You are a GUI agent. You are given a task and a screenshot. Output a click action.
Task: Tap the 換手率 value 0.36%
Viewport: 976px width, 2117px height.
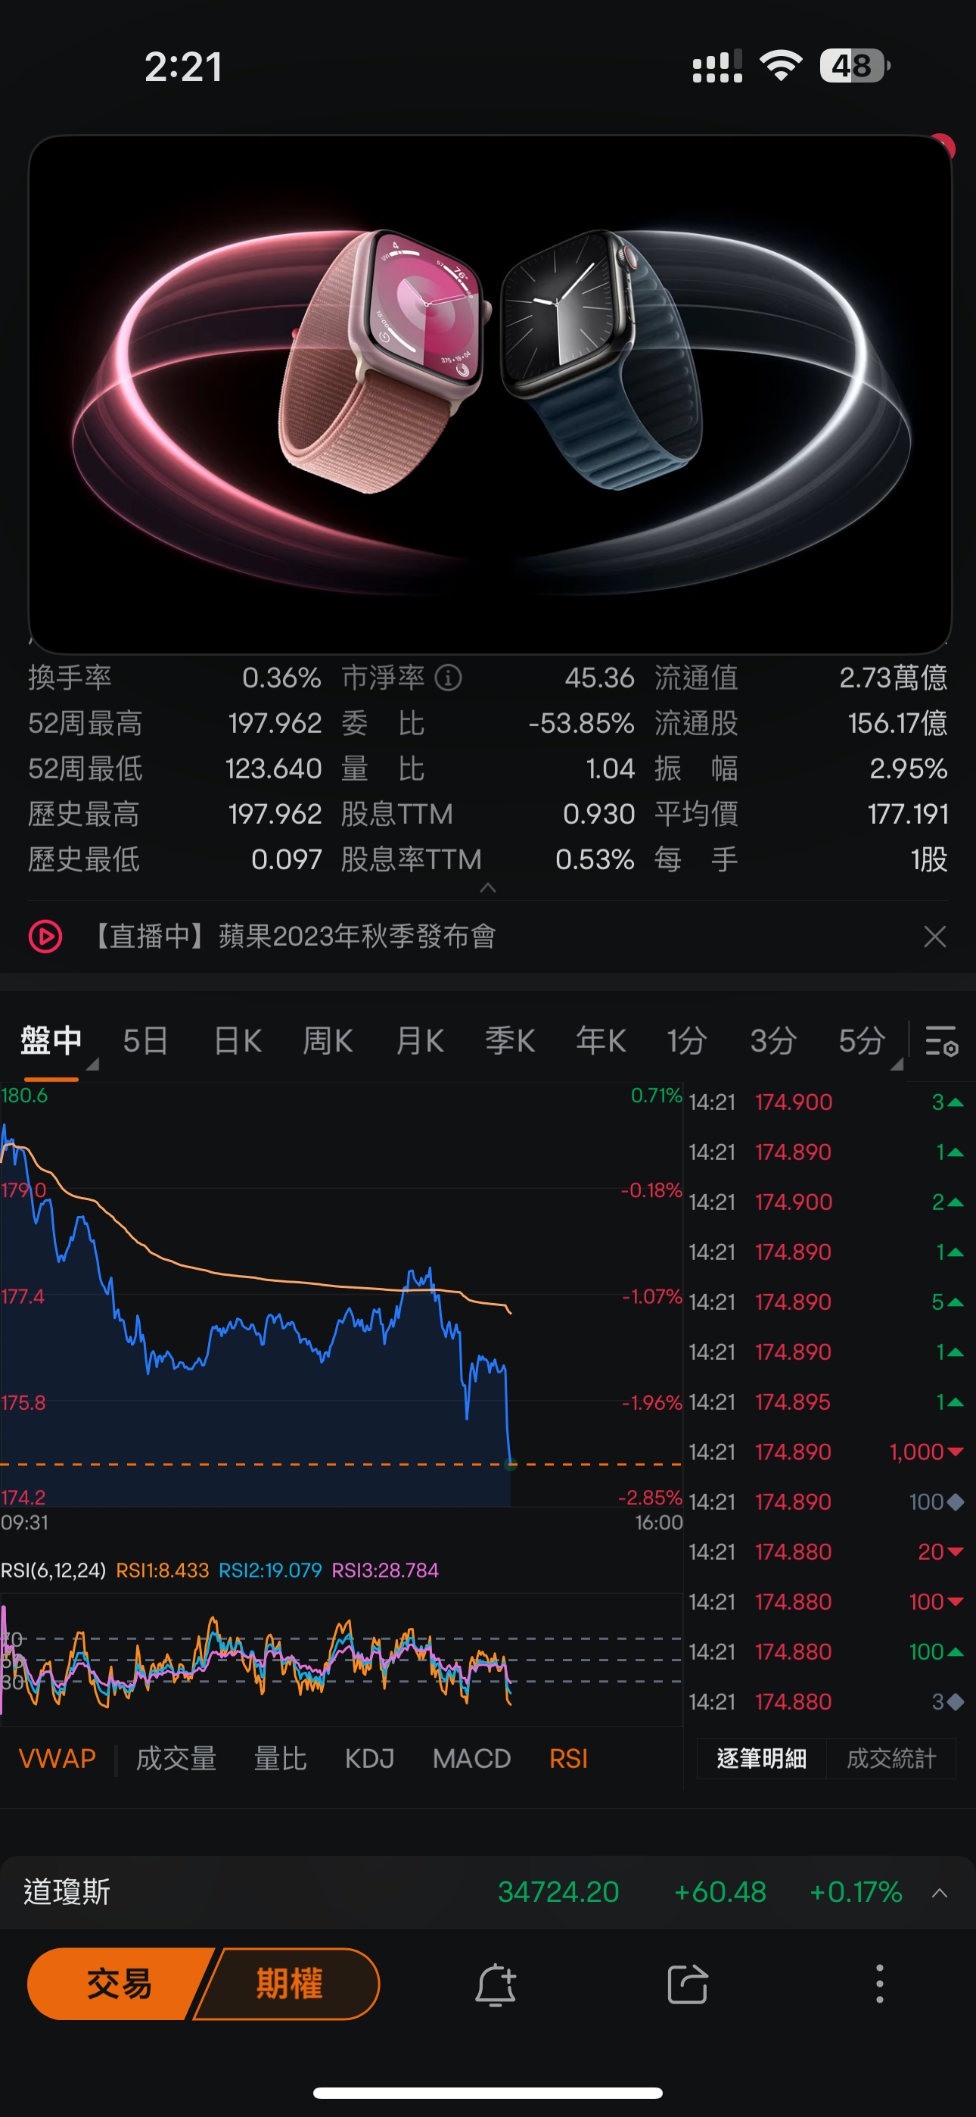tap(281, 678)
